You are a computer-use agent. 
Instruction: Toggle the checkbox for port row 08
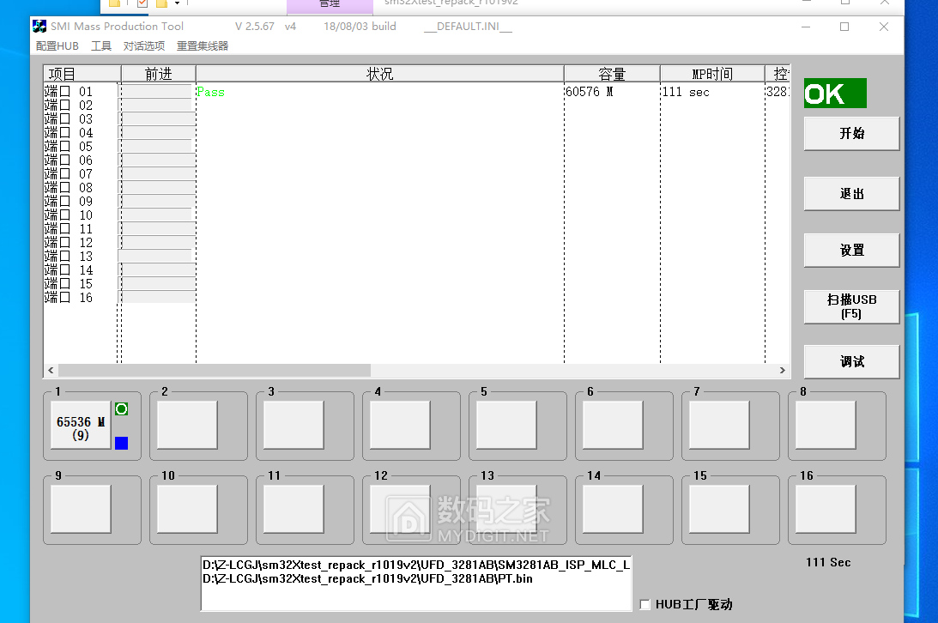pos(64,188)
